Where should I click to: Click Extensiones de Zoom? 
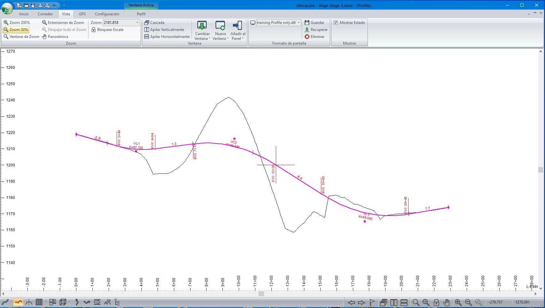[x=63, y=23]
